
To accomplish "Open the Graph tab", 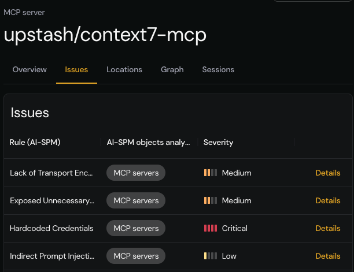I will click(x=172, y=70).
